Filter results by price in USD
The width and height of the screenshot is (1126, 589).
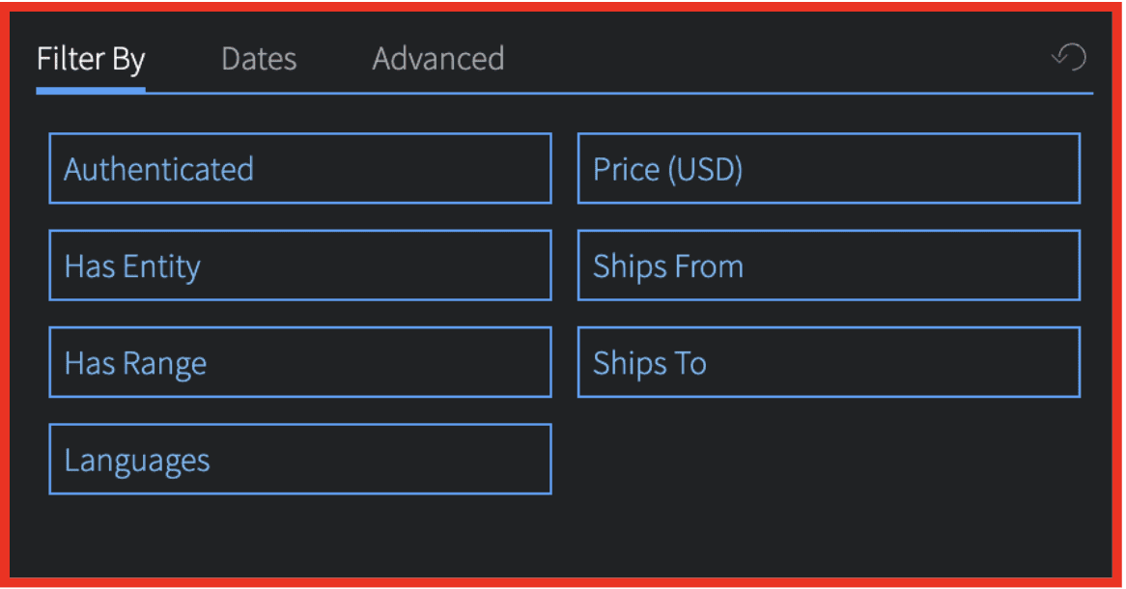pyautogui.click(x=829, y=169)
